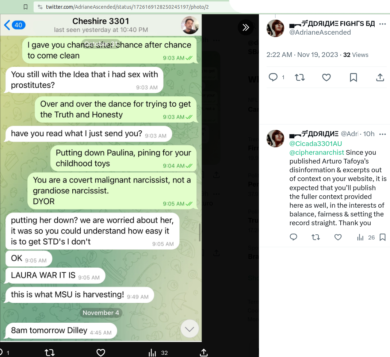Retweet the second tweet
The width and height of the screenshot is (390, 357).
(316, 237)
